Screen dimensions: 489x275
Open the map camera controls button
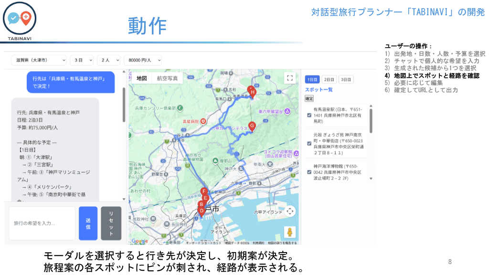pyautogui.click(x=290, y=212)
